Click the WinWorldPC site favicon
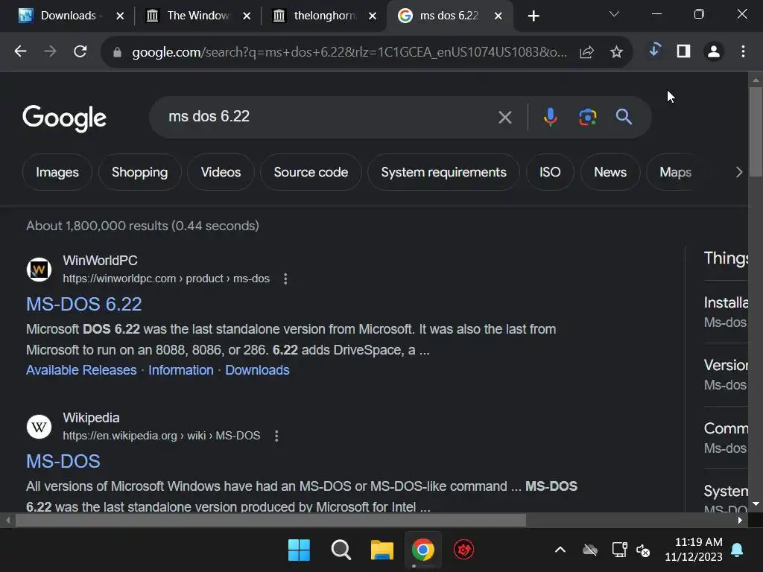 click(39, 270)
